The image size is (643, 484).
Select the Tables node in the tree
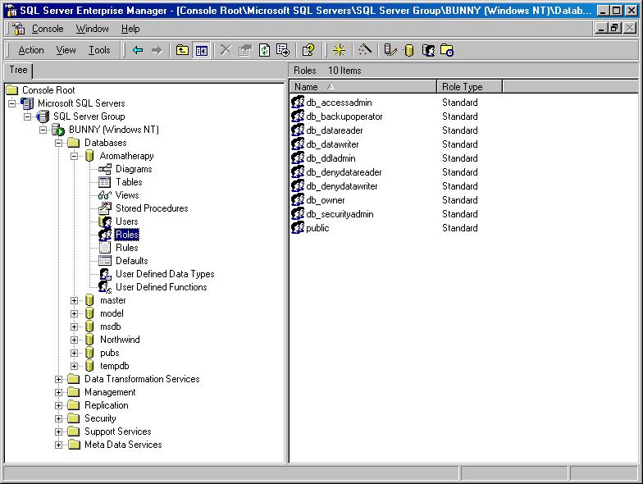tap(129, 182)
